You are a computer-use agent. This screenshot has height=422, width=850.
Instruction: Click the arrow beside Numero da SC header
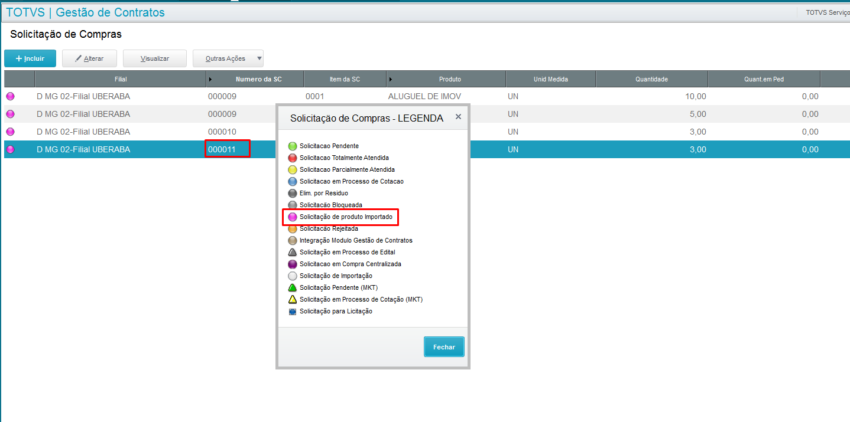pos(210,79)
